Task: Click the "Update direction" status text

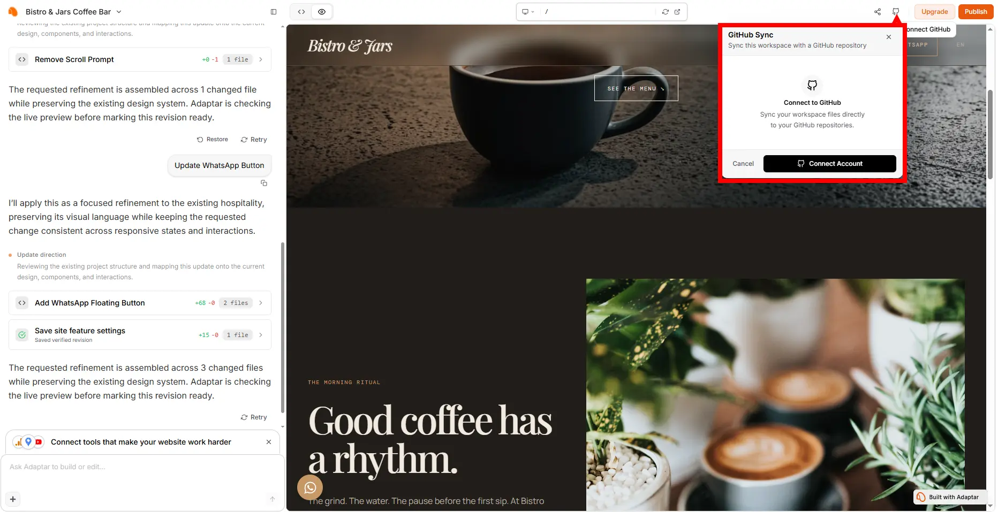Action: coord(42,255)
